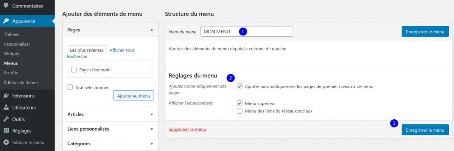Image resolution: width=454 pixels, height=151 pixels.
Task: Click the Réduire le menu arrow icon
Action: click(6, 143)
